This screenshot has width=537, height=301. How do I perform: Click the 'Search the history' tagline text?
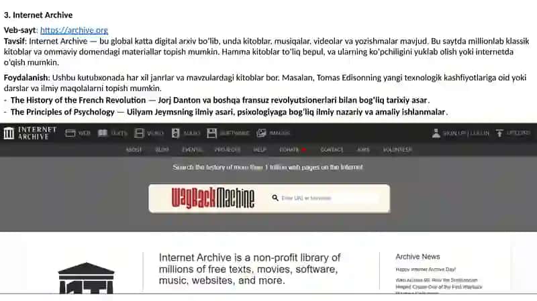point(267,168)
